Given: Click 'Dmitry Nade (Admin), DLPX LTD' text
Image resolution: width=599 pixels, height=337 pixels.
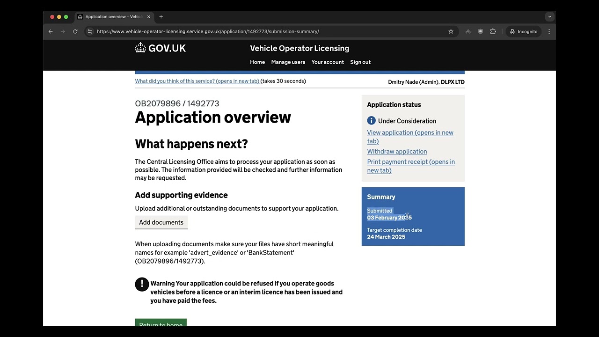Looking at the screenshot, I should point(426,82).
